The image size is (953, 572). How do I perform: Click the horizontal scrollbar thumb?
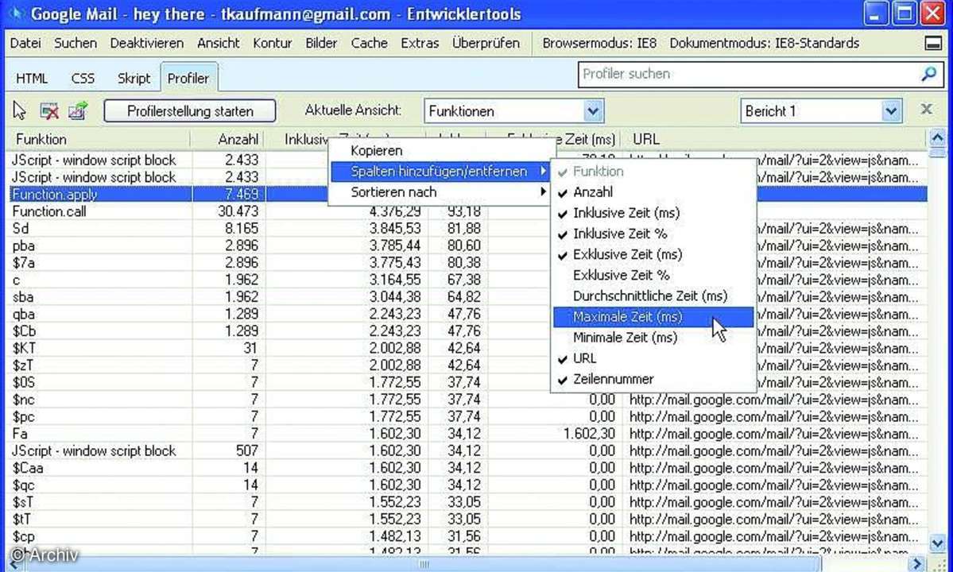point(423,564)
